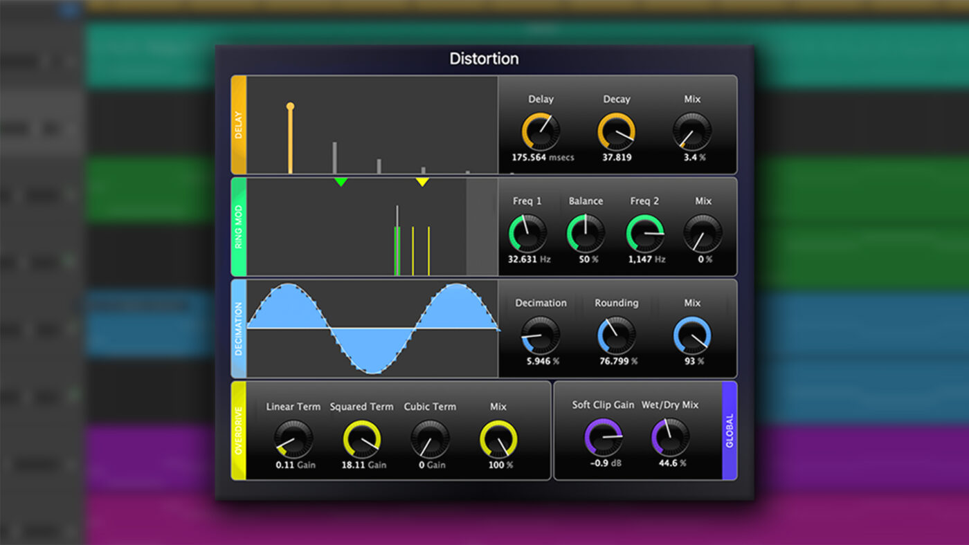This screenshot has width=969, height=545.
Task: Adjust the Decay knob in Delay section
Action: tap(616, 131)
